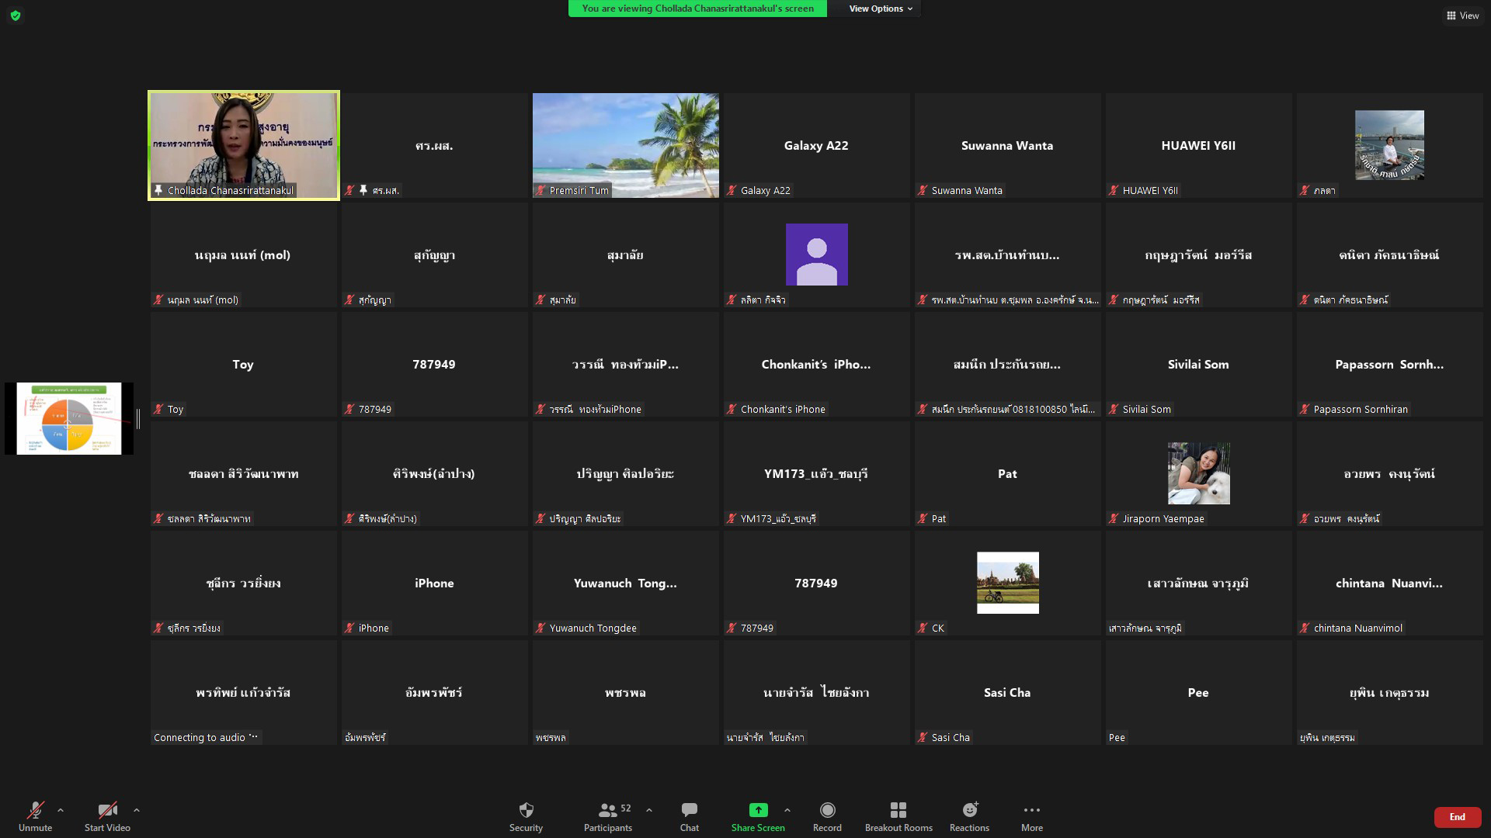Switch layout using the View button
The image size is (1491, 838).
coord(1462,16)
